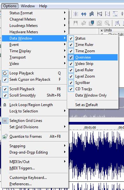Expand the Transport submenu

click(34, 57)
